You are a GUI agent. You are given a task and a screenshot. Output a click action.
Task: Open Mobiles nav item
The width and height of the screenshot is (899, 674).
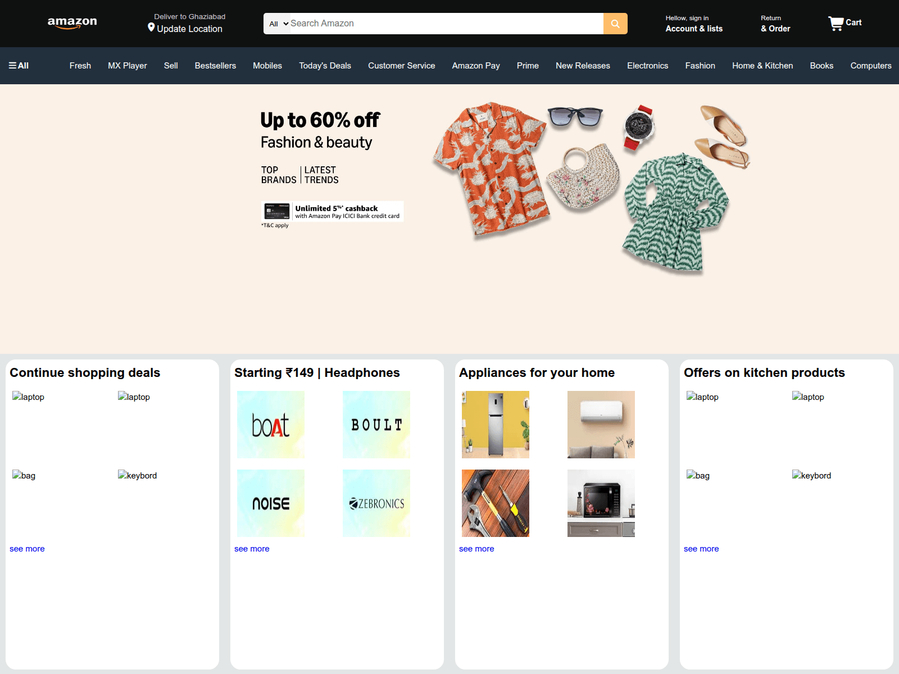point(267,66)
